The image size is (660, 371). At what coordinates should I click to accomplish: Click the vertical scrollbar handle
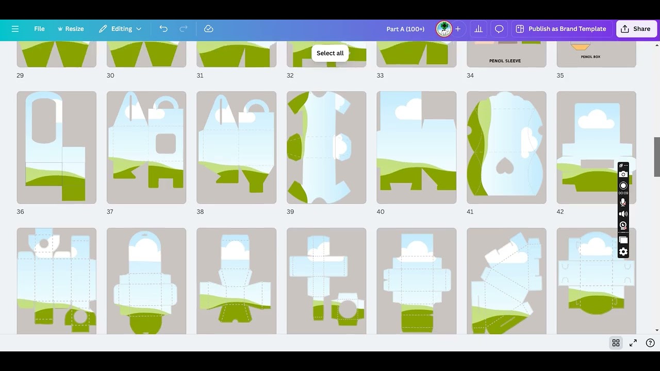click(x=657, y=157)
